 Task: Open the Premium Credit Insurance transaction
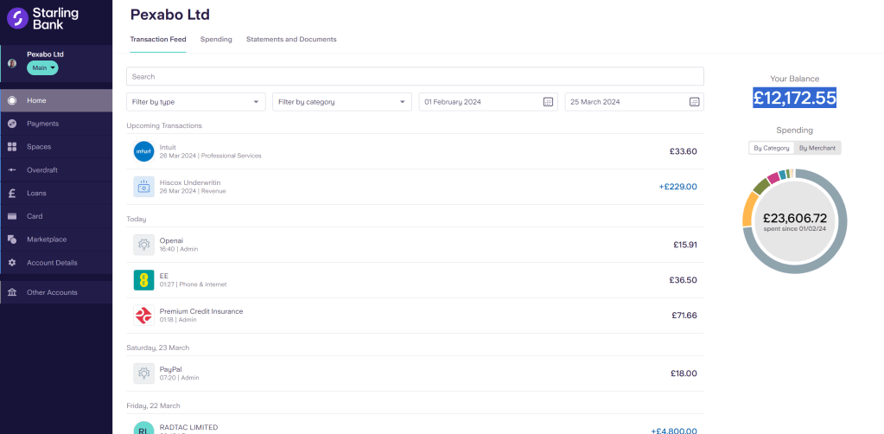tap(415, 316)
